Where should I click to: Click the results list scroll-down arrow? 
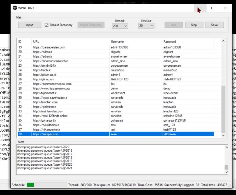[223, 135]
